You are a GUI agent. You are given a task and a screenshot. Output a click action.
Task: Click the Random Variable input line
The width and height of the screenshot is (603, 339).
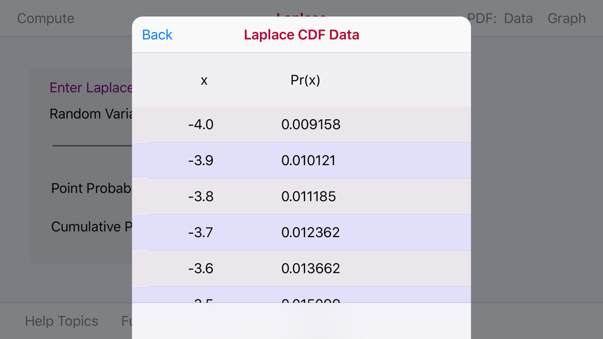92,146
